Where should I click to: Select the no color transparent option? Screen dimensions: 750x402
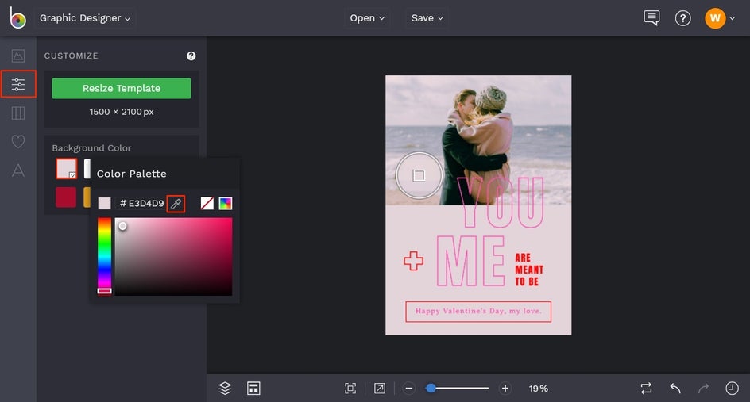point(207,204)
